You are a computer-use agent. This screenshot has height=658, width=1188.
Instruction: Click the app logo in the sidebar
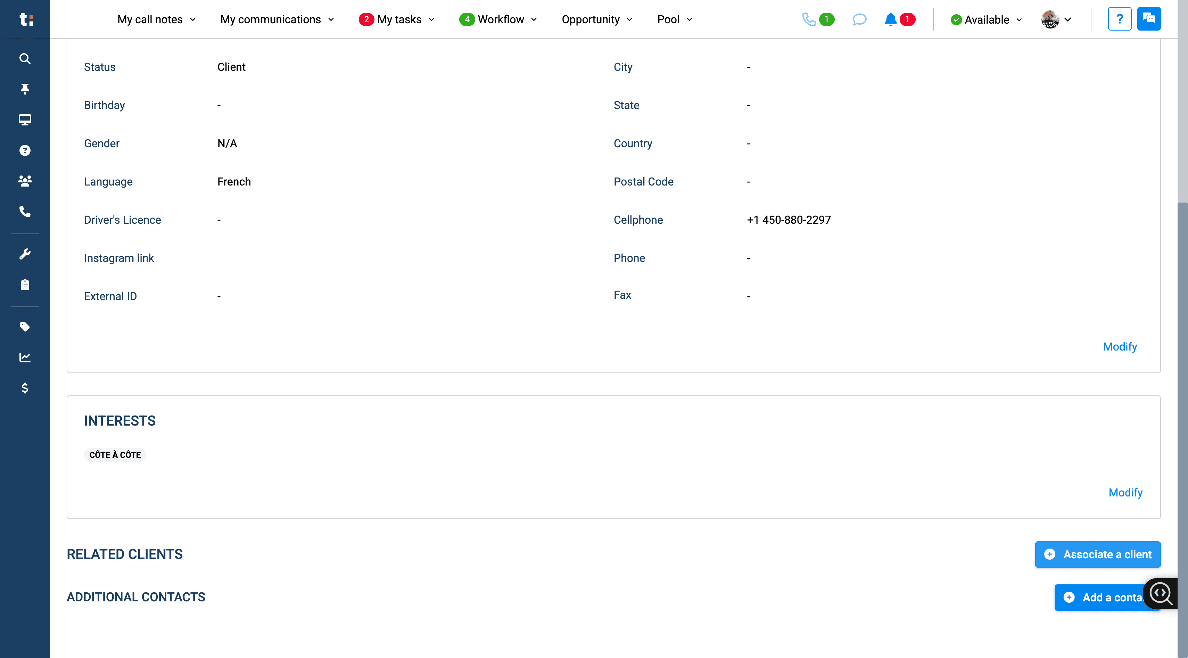point(26,19)
